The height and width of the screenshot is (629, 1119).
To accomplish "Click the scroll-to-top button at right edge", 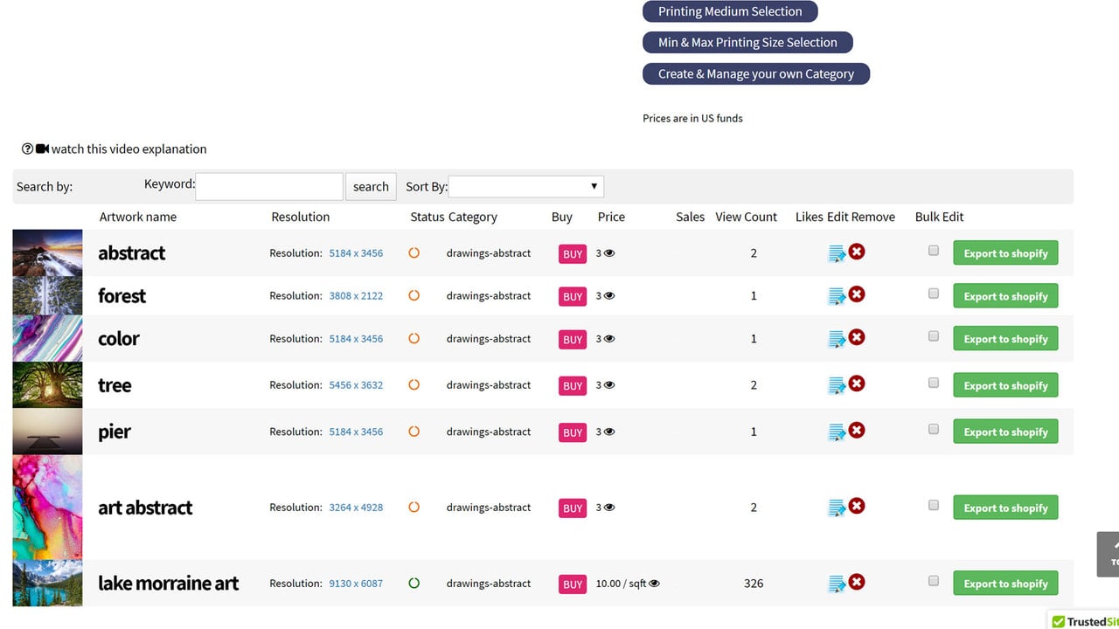I will (1108, 554).
